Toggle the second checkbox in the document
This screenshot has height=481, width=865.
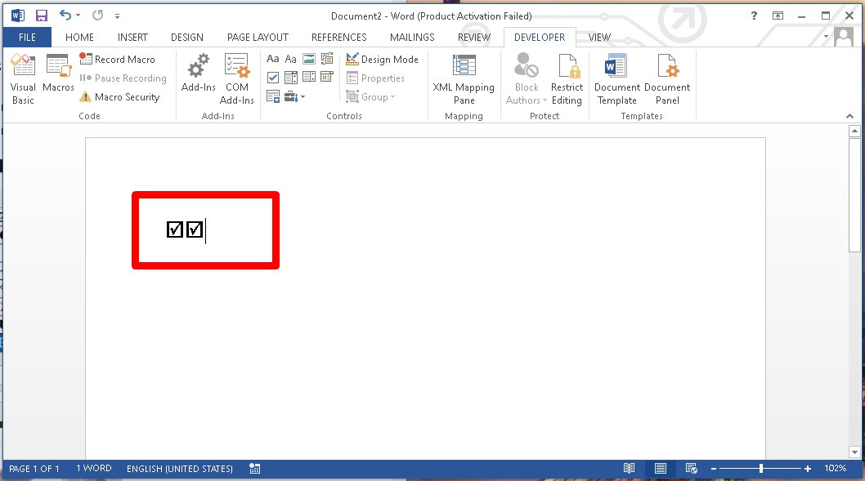click(x=195, y=229)
